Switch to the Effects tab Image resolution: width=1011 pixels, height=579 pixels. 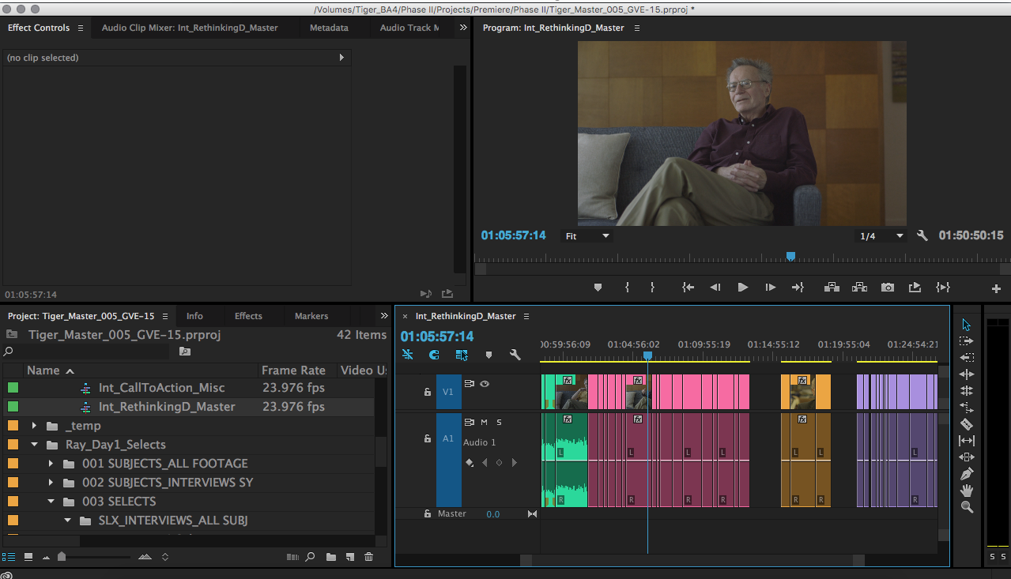pyautogui.click(x=248, y=316)
